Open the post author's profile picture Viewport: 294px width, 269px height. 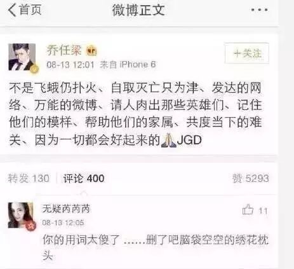(22, 57)
